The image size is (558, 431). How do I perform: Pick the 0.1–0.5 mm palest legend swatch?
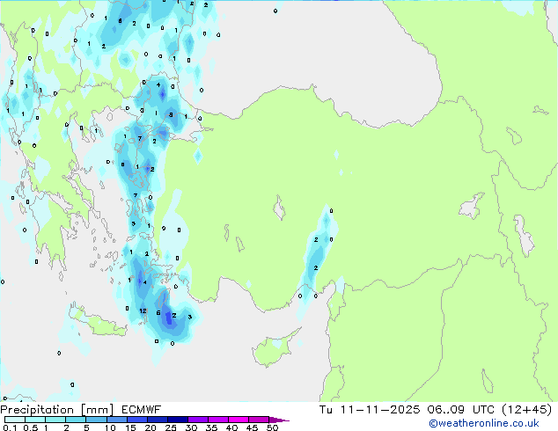click(15, 420)
